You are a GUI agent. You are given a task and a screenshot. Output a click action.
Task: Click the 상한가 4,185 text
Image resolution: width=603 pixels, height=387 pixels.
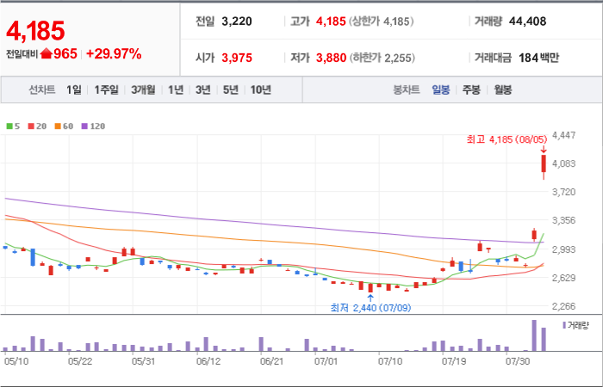click(381, 21)
